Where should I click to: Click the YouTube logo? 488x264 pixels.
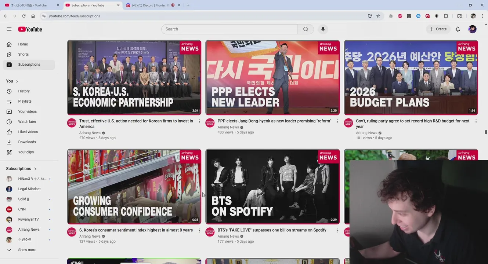(30, 29)
